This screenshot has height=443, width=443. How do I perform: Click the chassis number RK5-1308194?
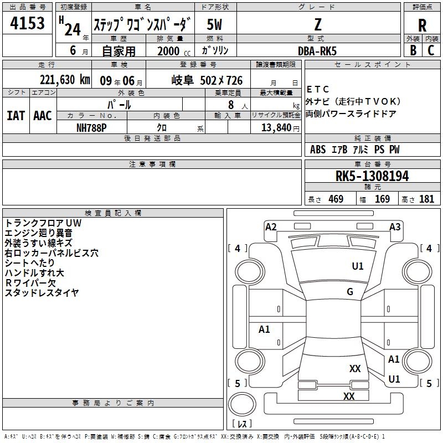coord(372,176)
